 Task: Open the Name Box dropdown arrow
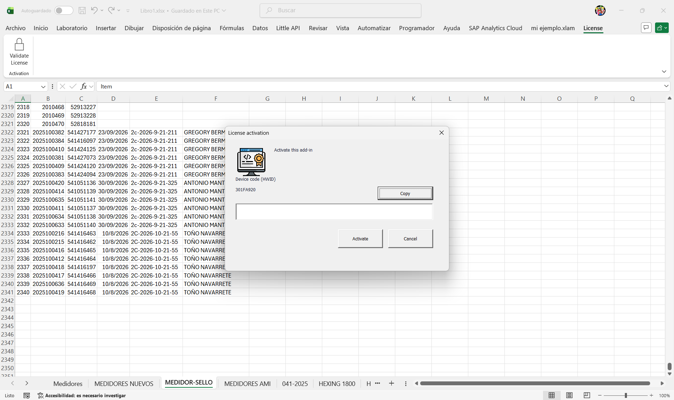[x=43, y=87]
